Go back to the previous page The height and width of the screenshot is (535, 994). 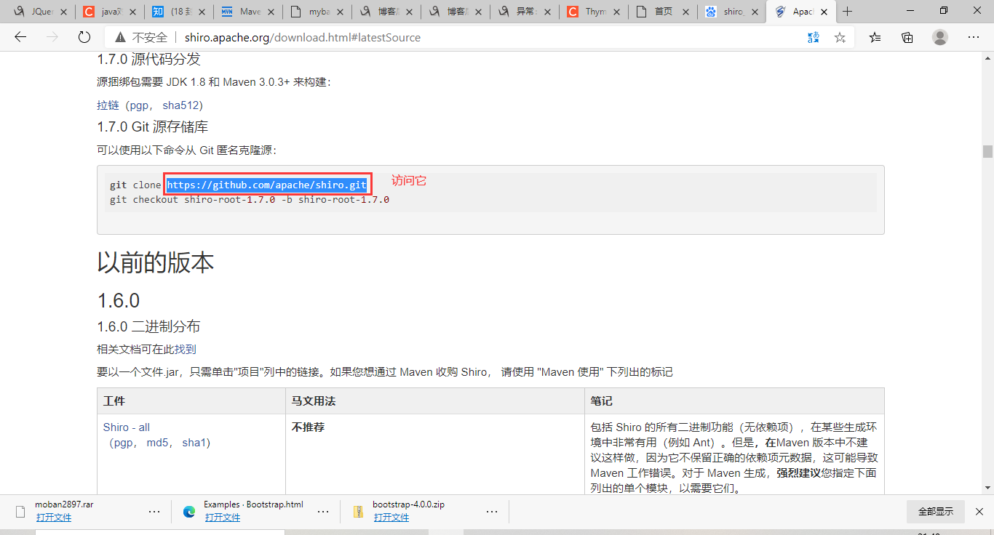20,37
